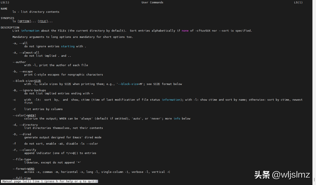Click 'print C-style escapes for nongraphic characters'
This screenshot has width=316, height=185.
pyautogui.click(x=64, y=74)
